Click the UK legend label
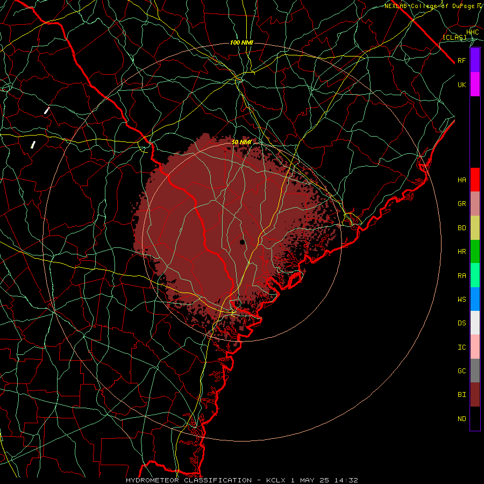 point(462,84)
